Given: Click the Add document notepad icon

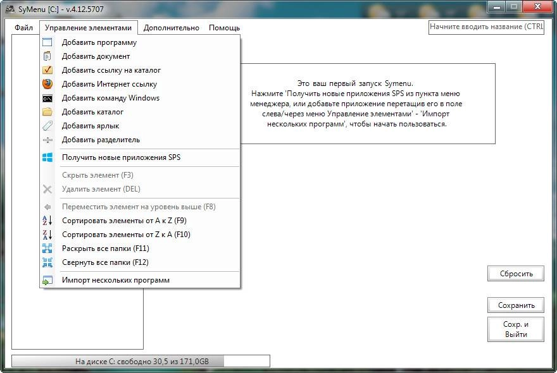Looking at the screenshot, I should 47,56.
